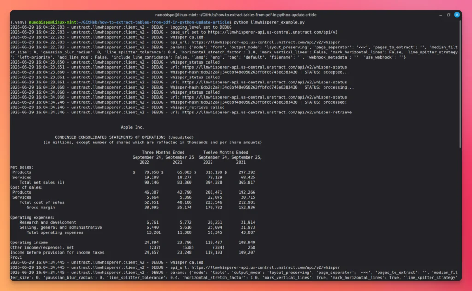Click 'Research and development' row label
472x291 pixels.
(x=48, y=223)
